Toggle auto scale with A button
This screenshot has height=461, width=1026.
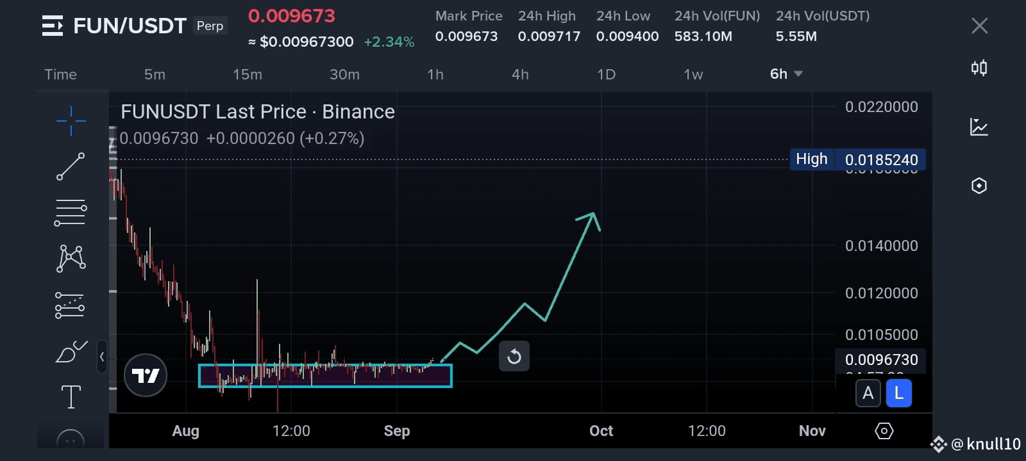coord(868,393)
